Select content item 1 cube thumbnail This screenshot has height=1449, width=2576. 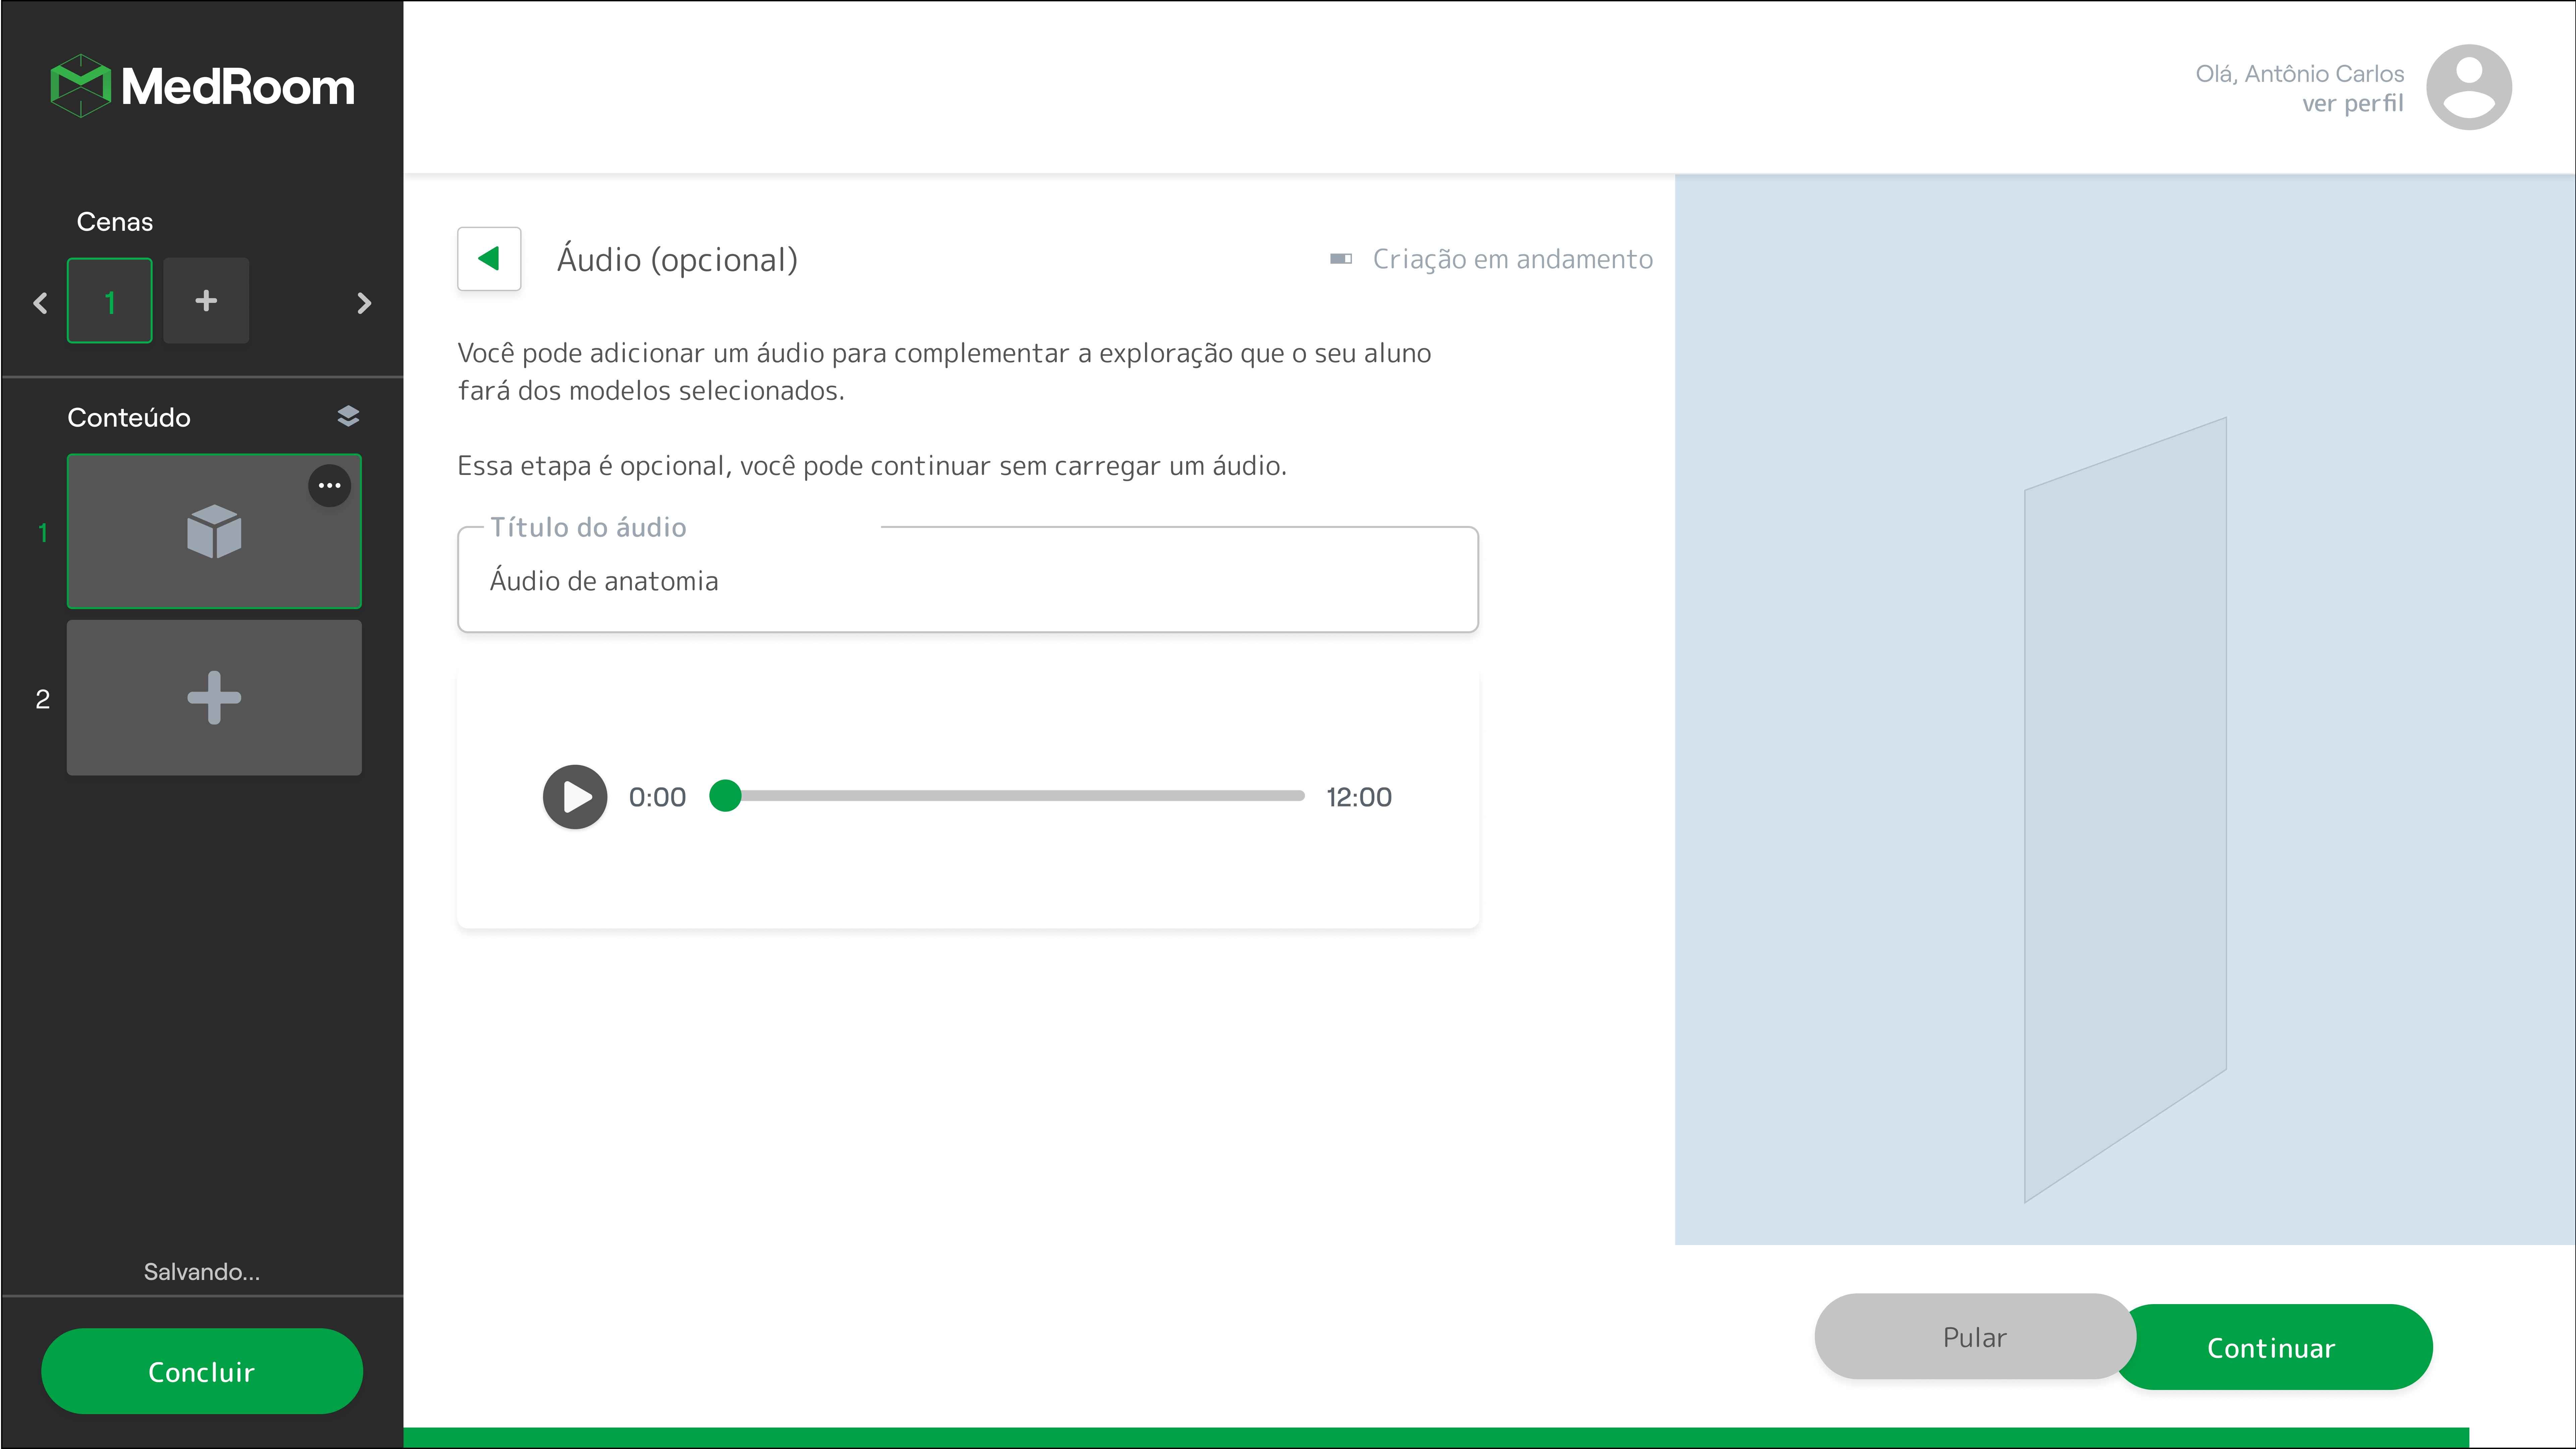pos(214,532)
